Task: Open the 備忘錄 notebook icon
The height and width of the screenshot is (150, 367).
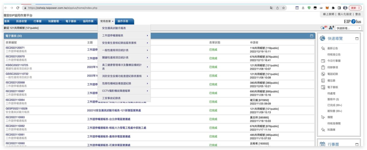Action: pos(323,81)
